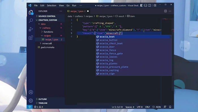Choose acacia_fence suggestion
This screenshot has height=112, width=198.
coord(134,50)
